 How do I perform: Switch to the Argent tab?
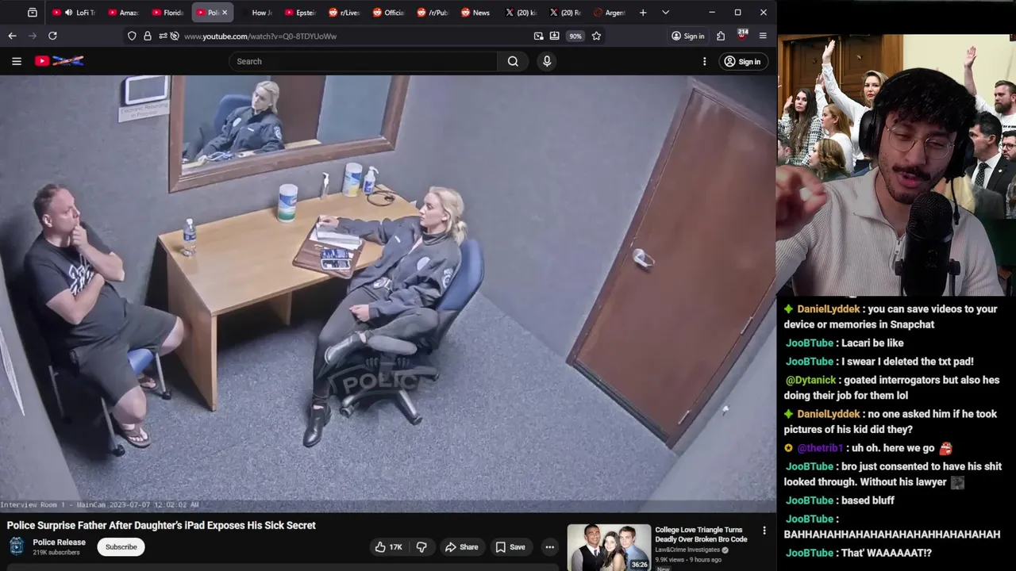pos(610,13)
